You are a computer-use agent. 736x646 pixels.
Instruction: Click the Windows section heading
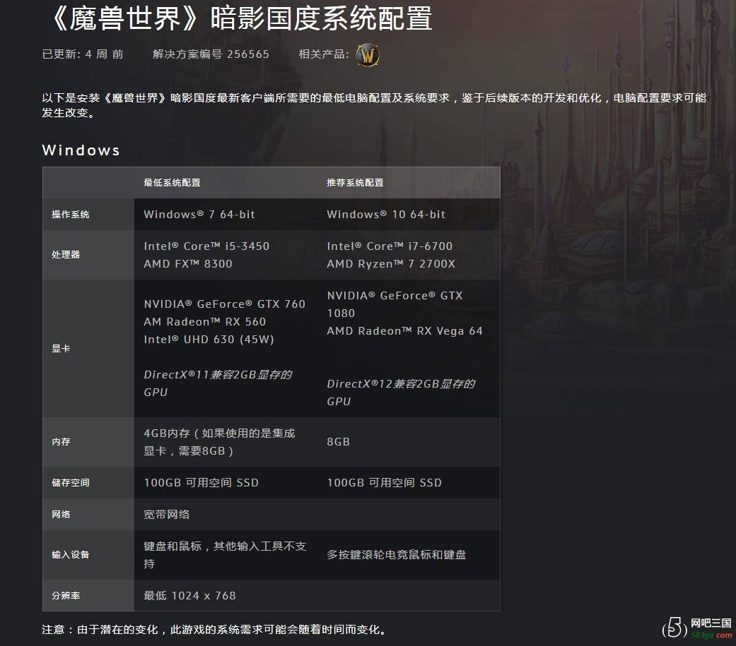81,150
